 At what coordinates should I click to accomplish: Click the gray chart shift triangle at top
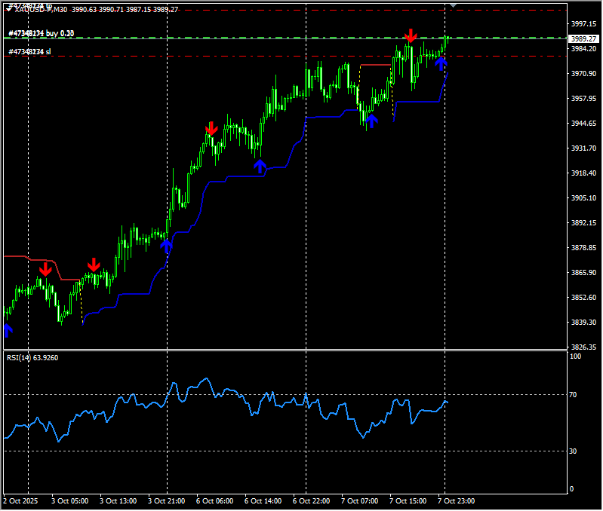tap(453, 5)
